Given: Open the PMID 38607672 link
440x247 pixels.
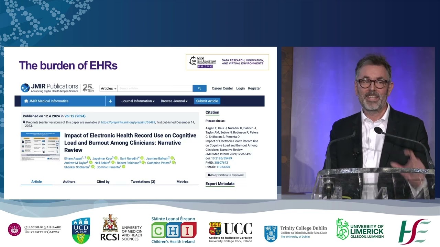Looking at the screenshot, I should coord(221,163).
